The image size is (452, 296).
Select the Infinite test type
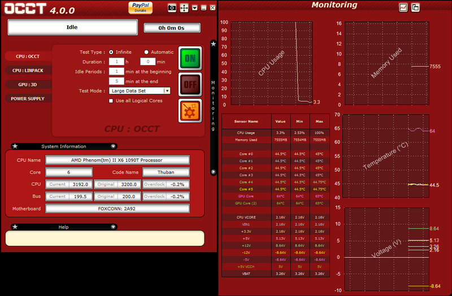111,52
